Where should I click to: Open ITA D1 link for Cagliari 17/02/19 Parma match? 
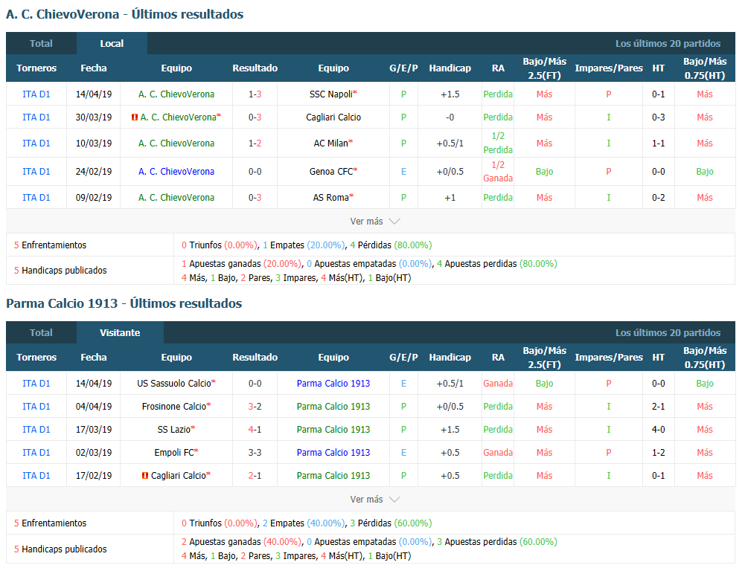coord(36,476)
